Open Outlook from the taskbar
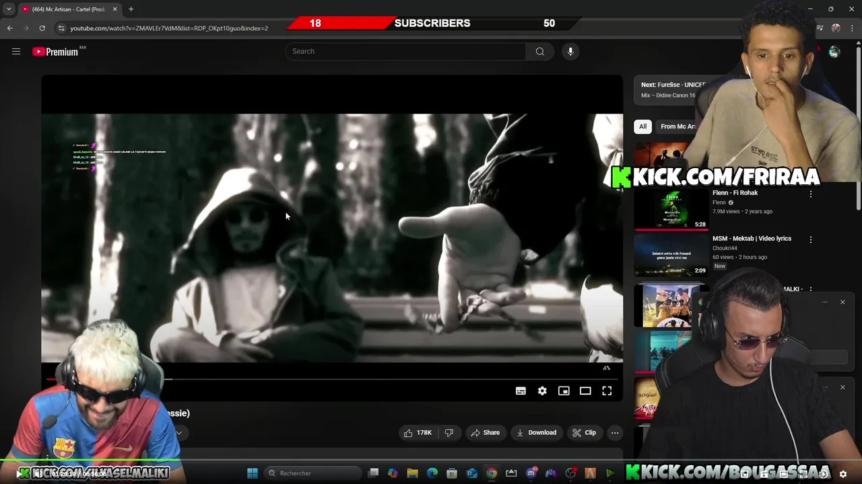862x484 pixels. 472,473
